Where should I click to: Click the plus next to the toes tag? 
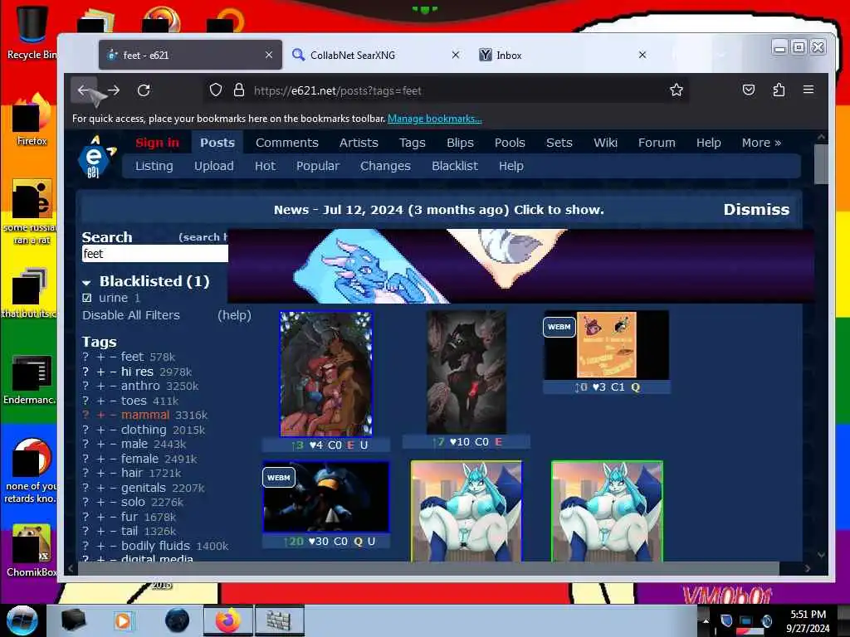[x=100, y=401]
